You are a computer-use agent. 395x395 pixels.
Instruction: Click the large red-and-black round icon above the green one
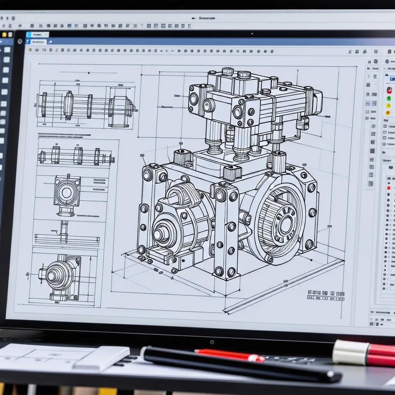click(389, 90)
